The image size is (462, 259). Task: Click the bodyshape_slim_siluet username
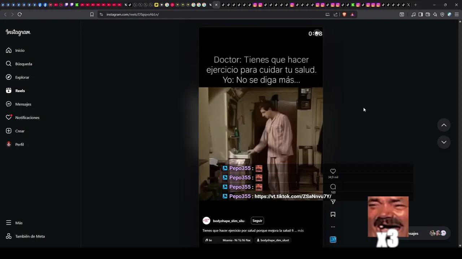coord(229,221)
